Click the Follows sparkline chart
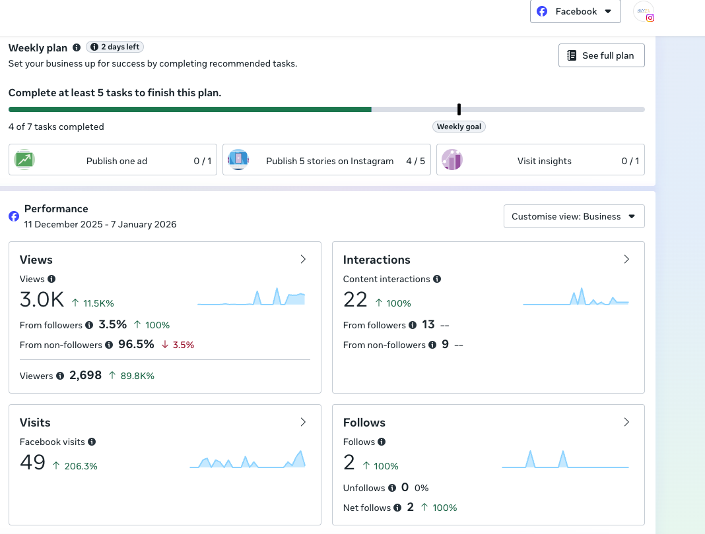Image resolution: width=705 pixels, height=534 pixels. click(x=565, y=459)
